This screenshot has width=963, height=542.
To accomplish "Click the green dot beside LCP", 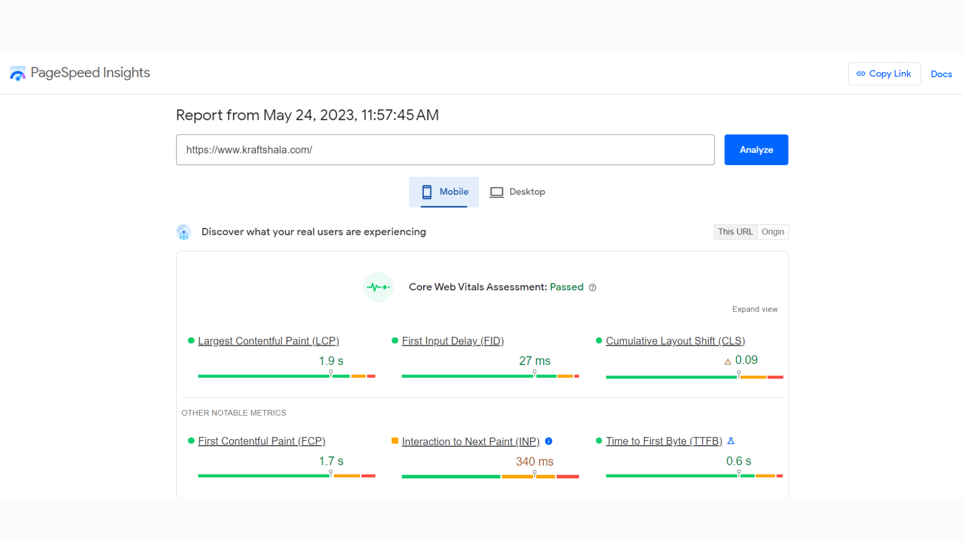I will pyautogui.click(x=191, y=340).
